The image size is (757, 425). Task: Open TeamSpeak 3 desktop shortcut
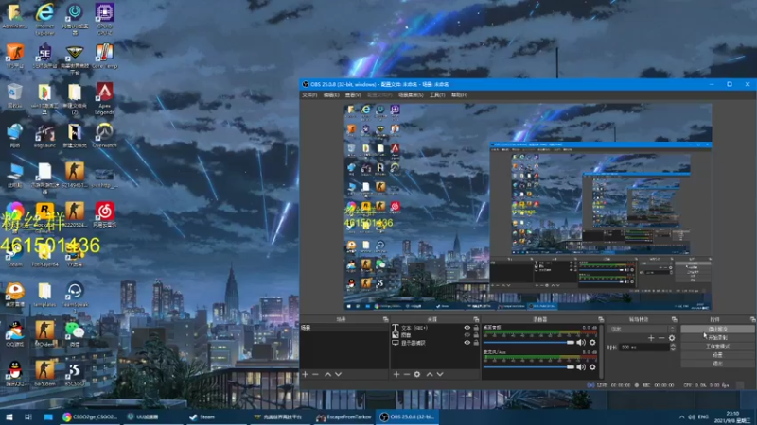(x=75, y=295)
